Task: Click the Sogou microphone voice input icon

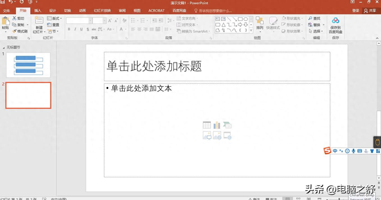Action: (354, 151)
